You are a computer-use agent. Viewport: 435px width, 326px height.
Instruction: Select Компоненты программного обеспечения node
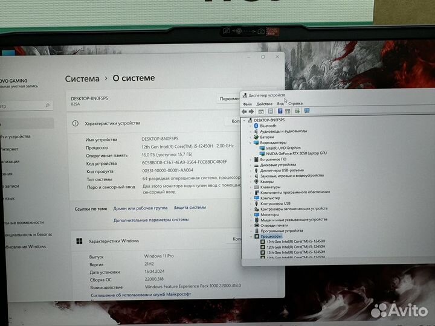295,192
